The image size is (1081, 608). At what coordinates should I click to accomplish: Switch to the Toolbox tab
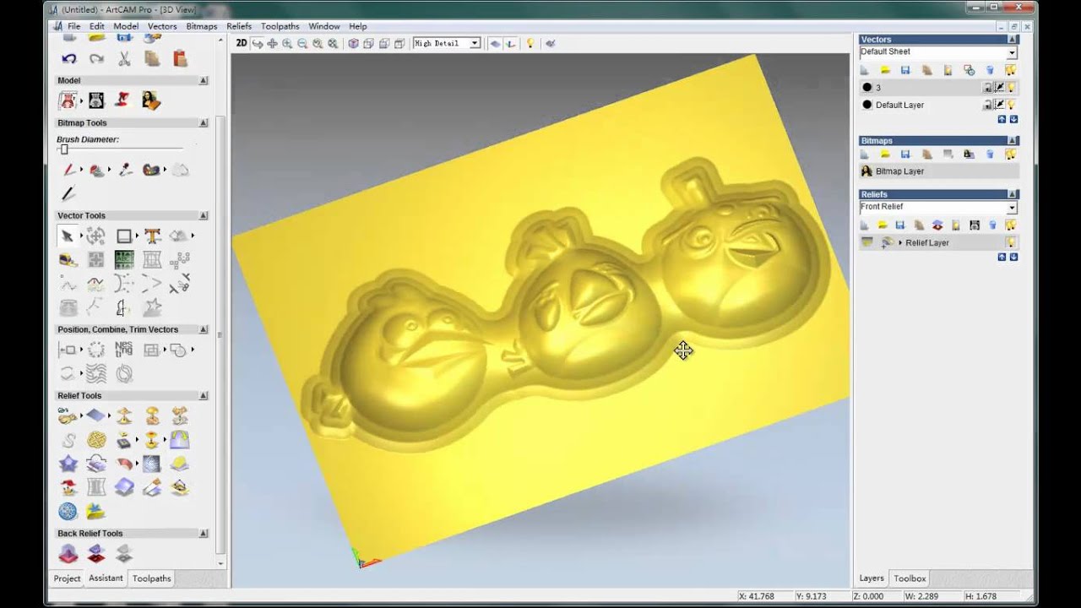[x=910, y=578]
